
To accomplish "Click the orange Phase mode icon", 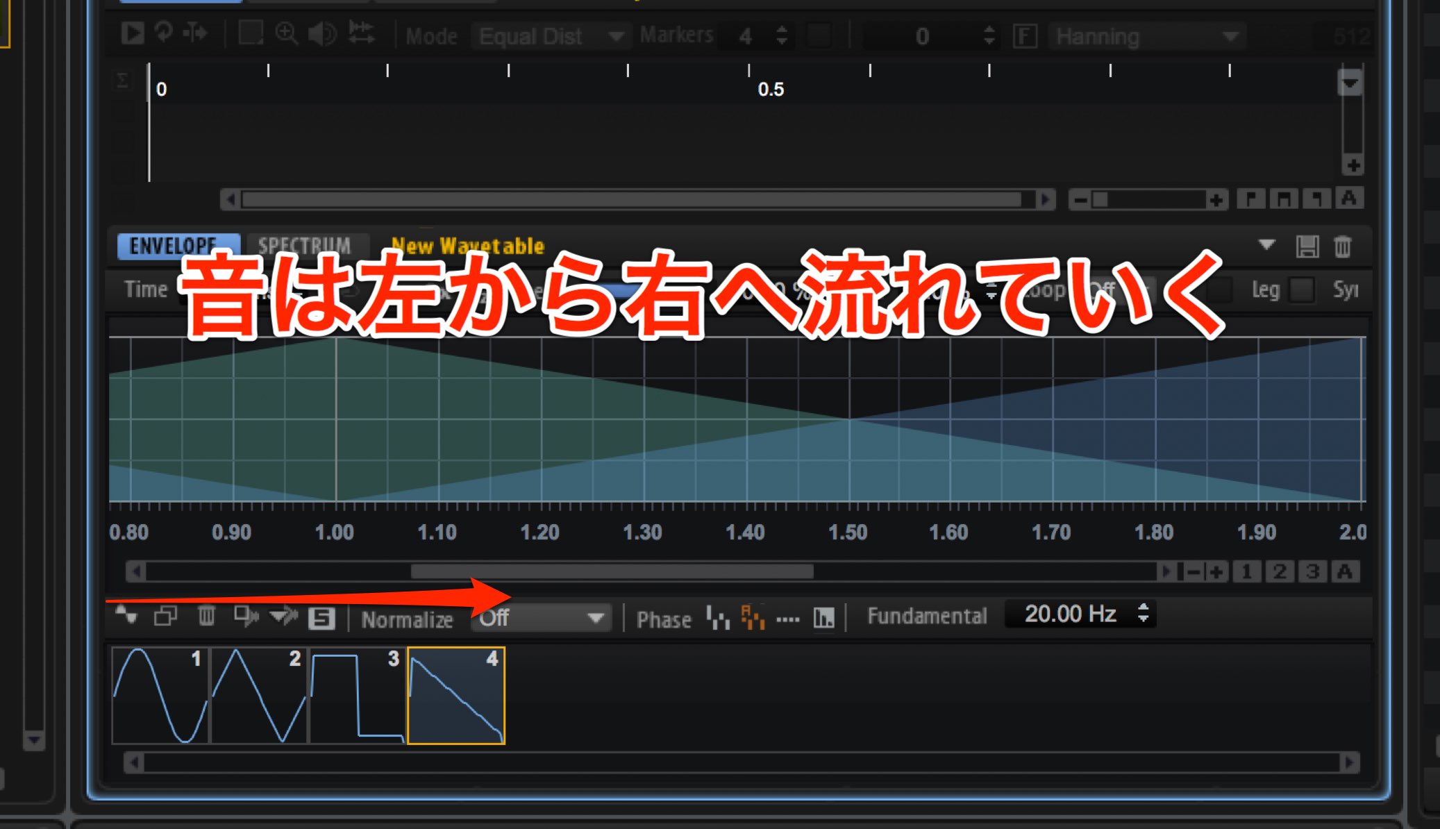I will [753, 617].
